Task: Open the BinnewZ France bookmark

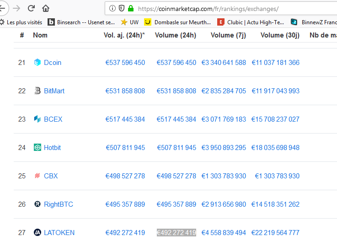Action: pyautogui.click(x=314, y=22)
